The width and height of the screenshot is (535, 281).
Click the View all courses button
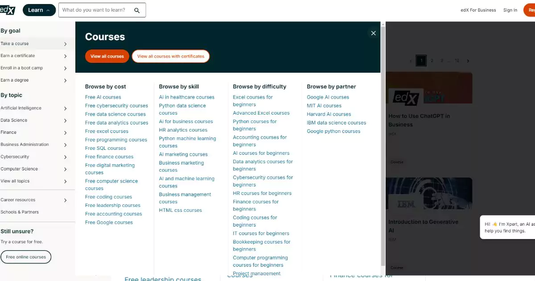tap(107, 56)
